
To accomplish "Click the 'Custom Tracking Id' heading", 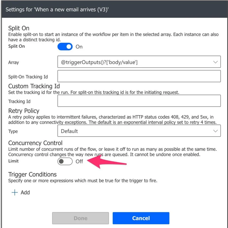I will point(34,86).
